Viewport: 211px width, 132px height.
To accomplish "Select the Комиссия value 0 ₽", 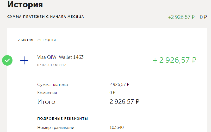I will 112,93.
